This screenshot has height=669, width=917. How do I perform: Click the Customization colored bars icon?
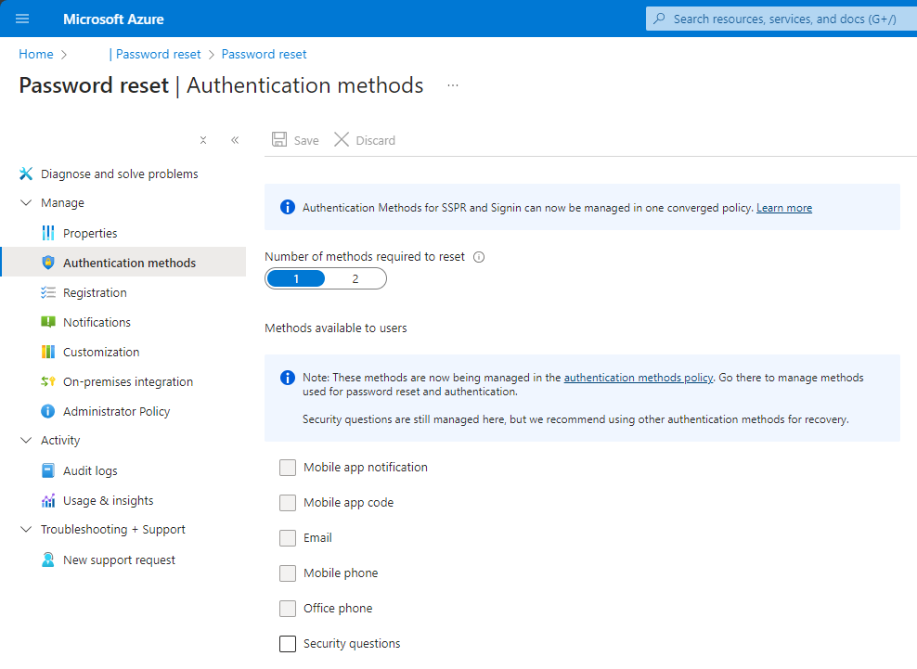click(x=48, y=352)
